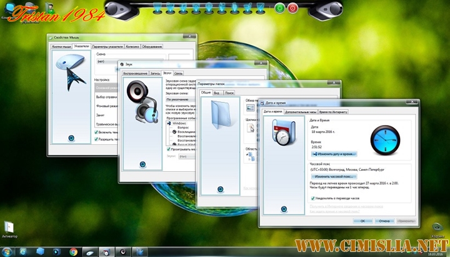Expand the Windows item in program events
450x257 pixels.
(x=167, y=123)
